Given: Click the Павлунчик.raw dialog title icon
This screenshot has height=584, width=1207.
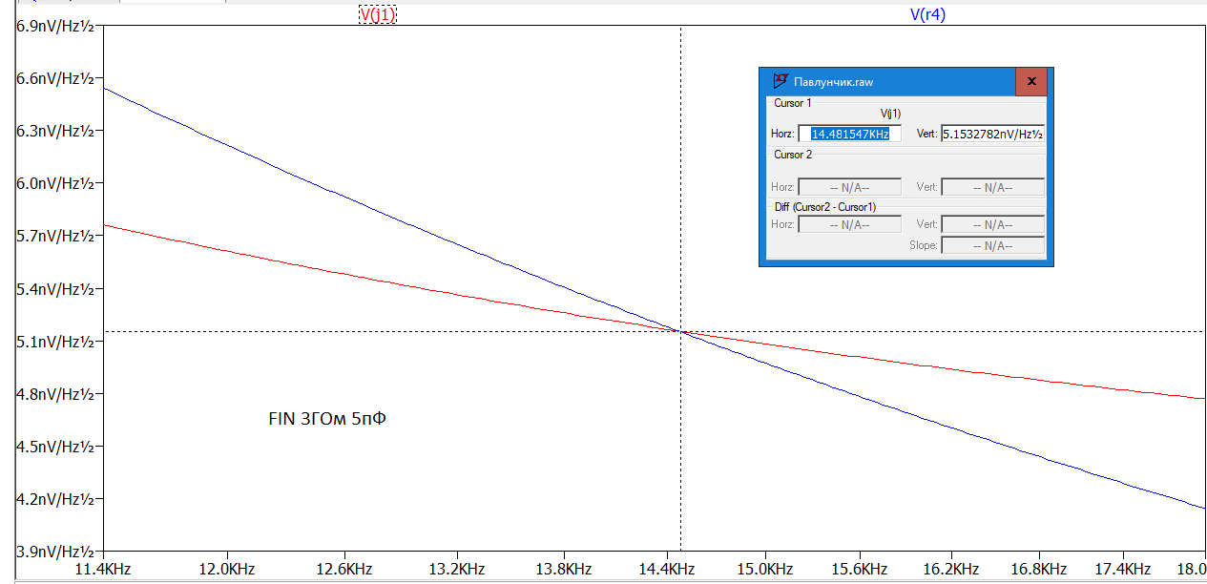Looking at the screenshot, I should pyautogui.click(x=780, y=82).
